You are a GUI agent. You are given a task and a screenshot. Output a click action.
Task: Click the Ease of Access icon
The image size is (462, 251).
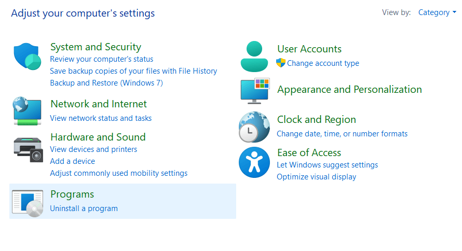(x=254, y=162)
